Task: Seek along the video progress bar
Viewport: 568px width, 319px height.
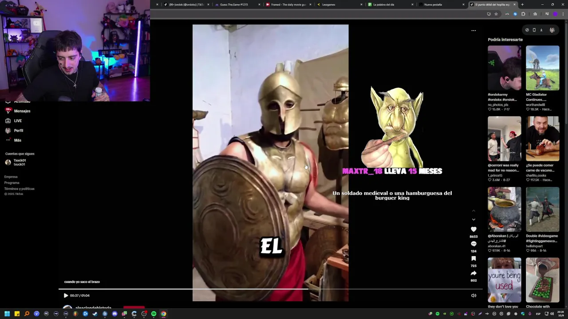Action: point(271,289)
